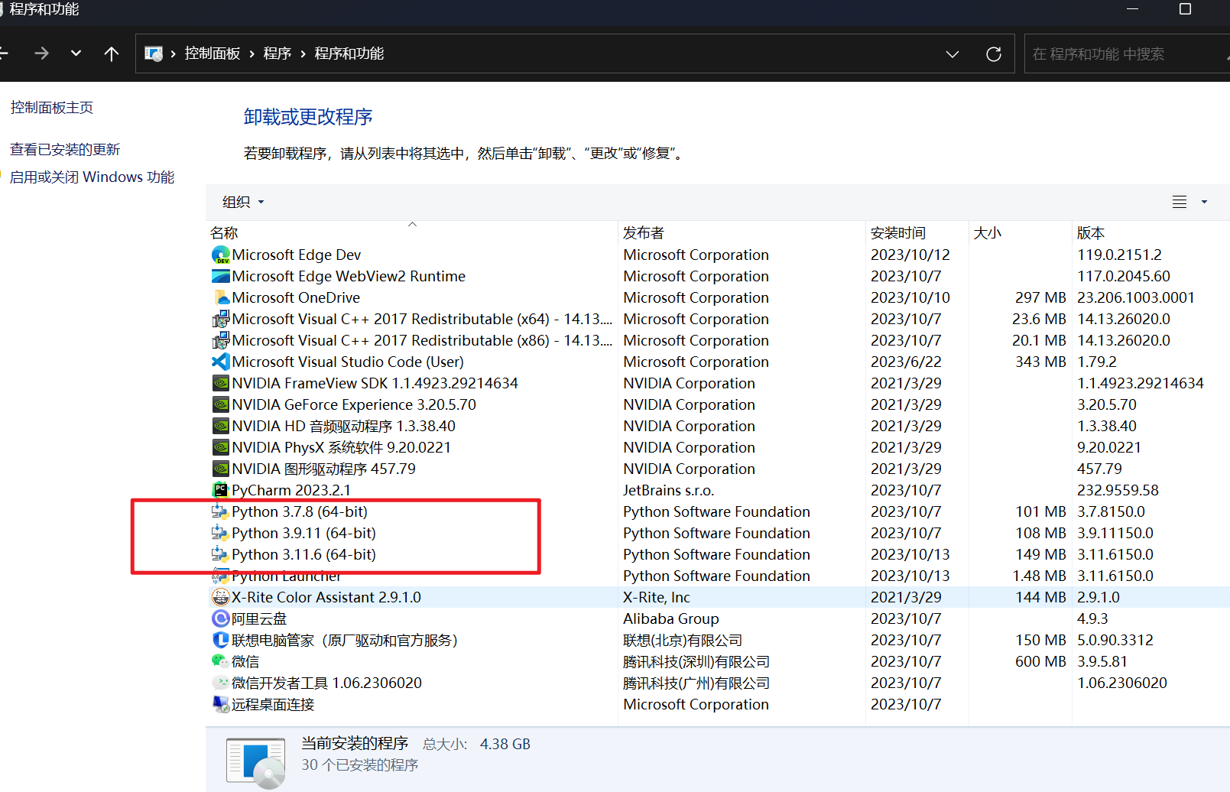Click the NVIDIA GeForce Experience icon
The width and height of the screenshot is (1230, 792).
(221, 404)
